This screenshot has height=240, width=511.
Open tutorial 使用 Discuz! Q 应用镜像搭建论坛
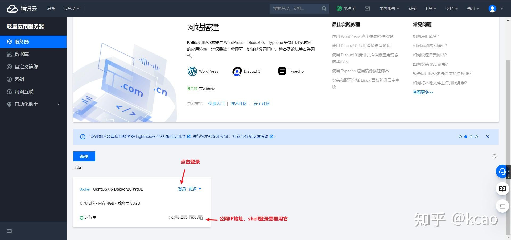tap(361, 46)
